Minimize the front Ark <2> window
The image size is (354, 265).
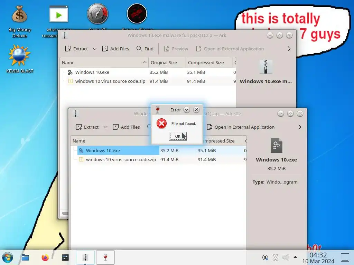281,114
